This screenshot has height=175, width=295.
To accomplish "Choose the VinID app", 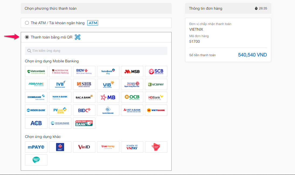I will click(84, 147).
